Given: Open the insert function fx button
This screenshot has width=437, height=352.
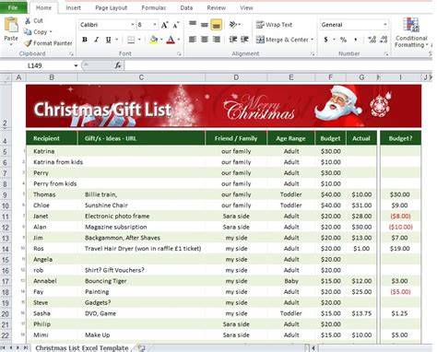Looking at the screenshot, I should coord(118,65).
